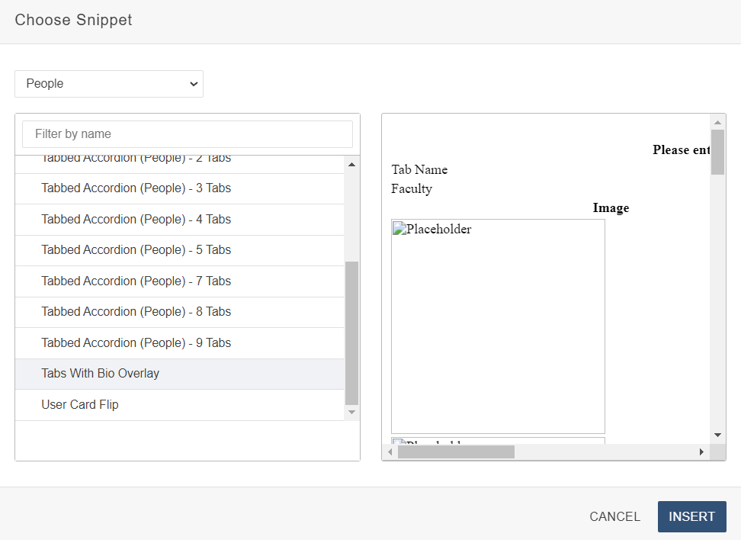Click preview pane scroll down arrow
This screenshot has height=540, width=741.
717,435
